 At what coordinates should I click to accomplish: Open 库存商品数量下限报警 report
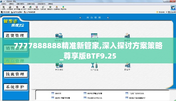(60, 97)
